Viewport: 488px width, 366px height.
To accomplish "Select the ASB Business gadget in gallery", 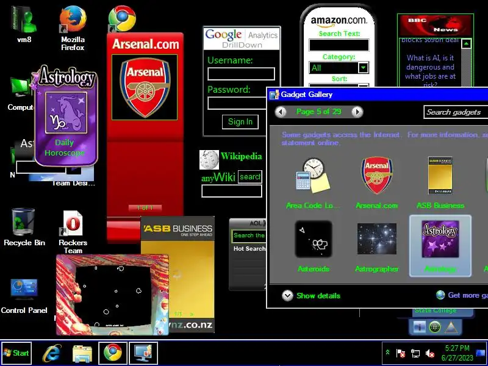I will tap(440, 182).
